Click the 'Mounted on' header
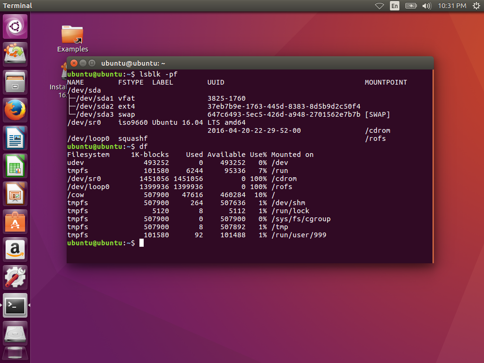 (292, 155)
